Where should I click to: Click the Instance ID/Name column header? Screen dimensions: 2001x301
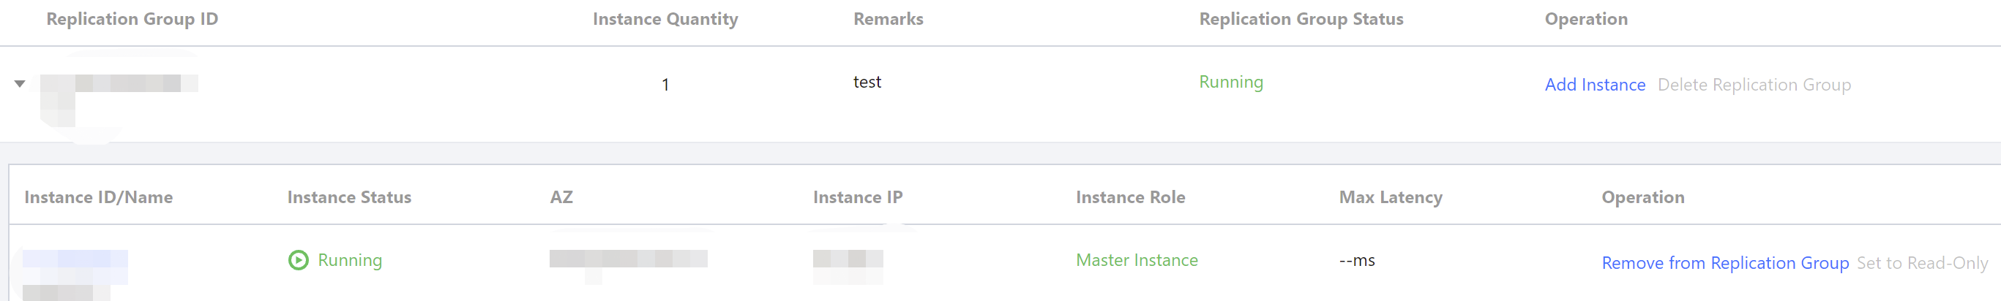(x=99, y=198)
